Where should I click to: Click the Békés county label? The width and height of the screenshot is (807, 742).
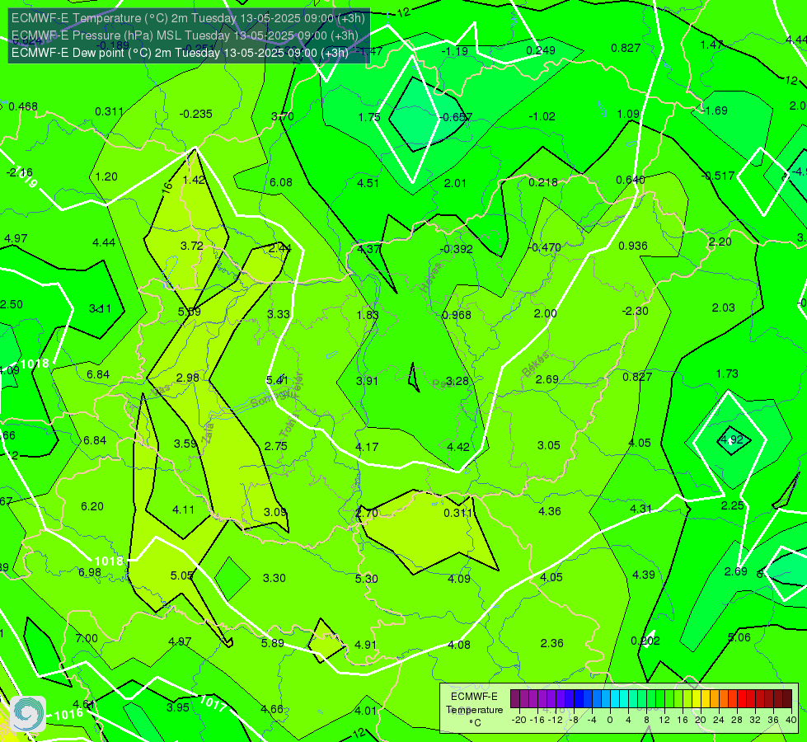coord(535,364)
